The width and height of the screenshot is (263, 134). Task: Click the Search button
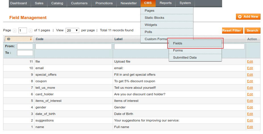[x=252, y=31]
